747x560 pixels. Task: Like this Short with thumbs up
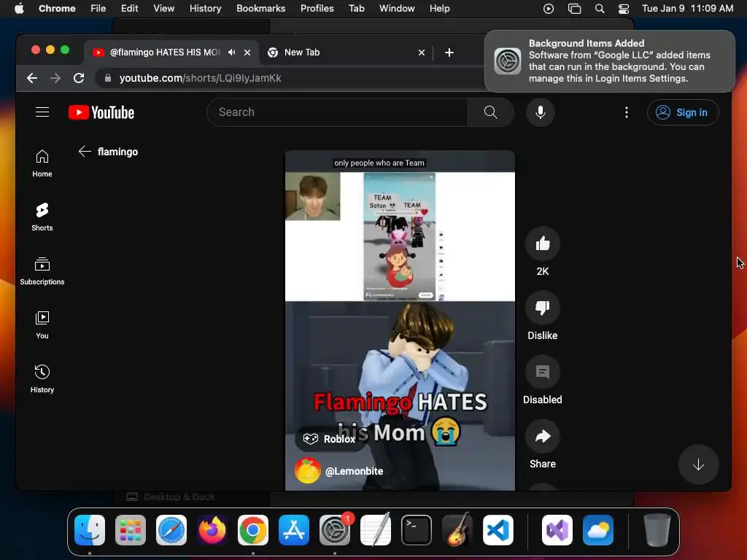(x=543, y=244)
